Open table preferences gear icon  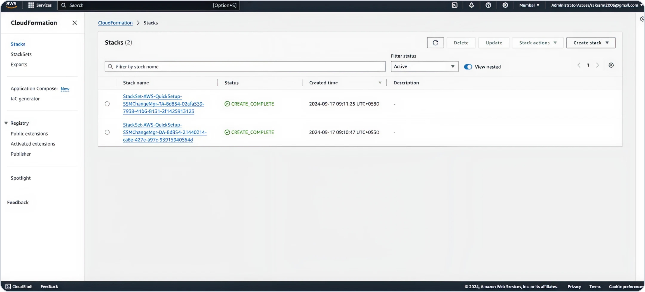pos(611,65)
